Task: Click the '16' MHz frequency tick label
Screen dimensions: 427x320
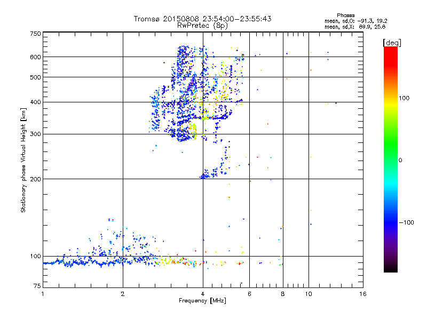Action: coord(363,294)
